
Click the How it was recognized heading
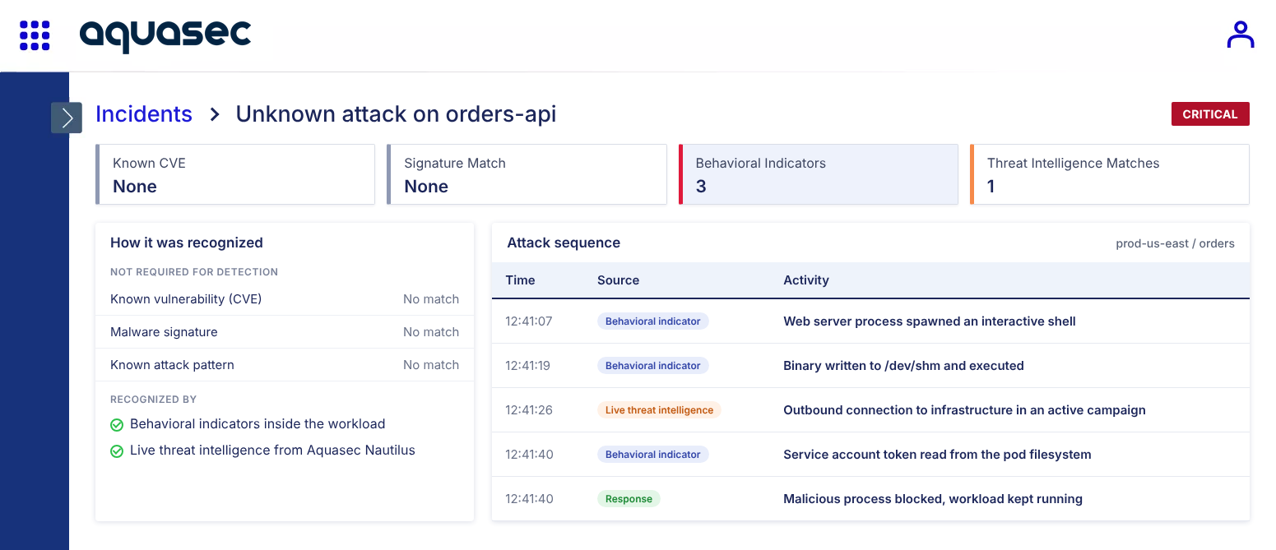click(x=187, y=243)
